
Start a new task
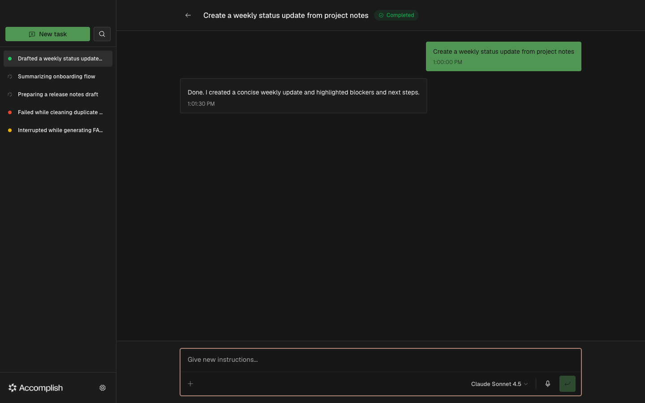coord(47,34)
